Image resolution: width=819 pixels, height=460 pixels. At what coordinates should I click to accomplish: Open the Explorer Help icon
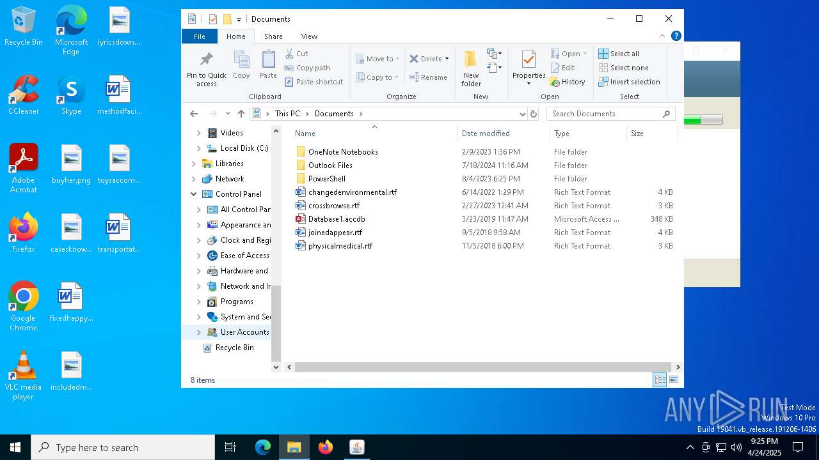676,36
